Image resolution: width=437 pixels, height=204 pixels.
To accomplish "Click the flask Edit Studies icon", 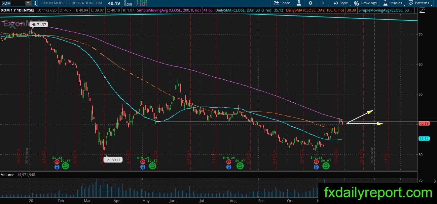I will (299, 3).
